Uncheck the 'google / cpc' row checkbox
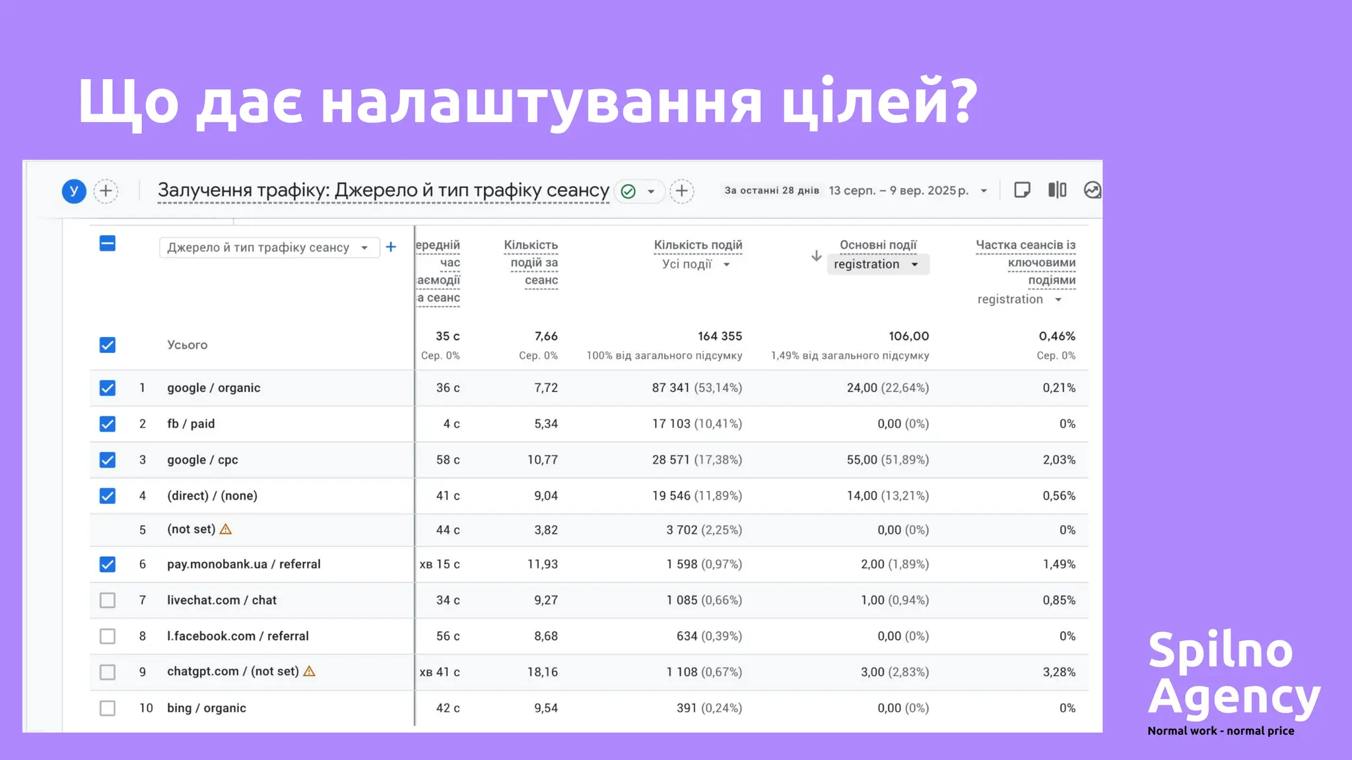The image size is (1352, 760). pos(108,460)
